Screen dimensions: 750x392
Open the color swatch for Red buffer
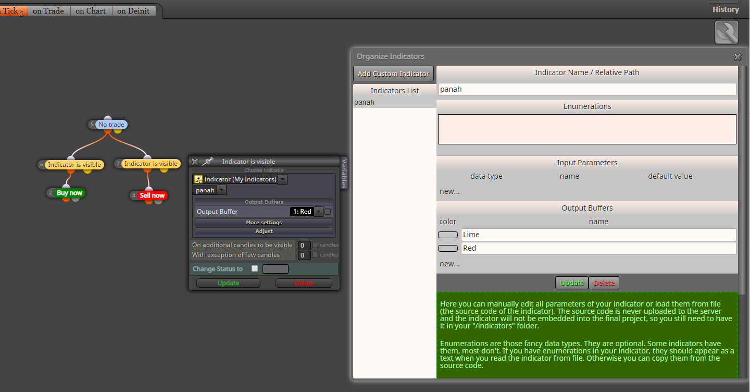pyautogui.click(x=448, y=249)
